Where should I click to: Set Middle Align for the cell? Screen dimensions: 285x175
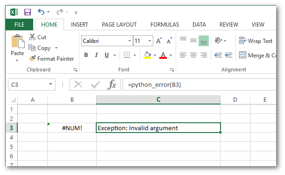(x=193, y=41)
